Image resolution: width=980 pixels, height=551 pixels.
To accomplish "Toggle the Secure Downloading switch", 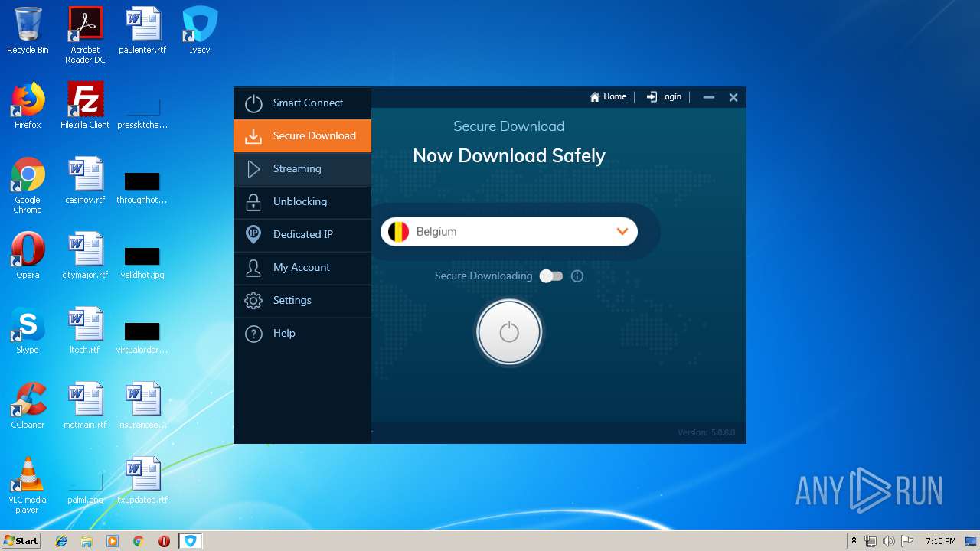I will point(551,276).
